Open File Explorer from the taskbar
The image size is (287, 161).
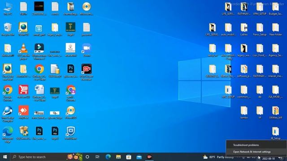point(118,157)
